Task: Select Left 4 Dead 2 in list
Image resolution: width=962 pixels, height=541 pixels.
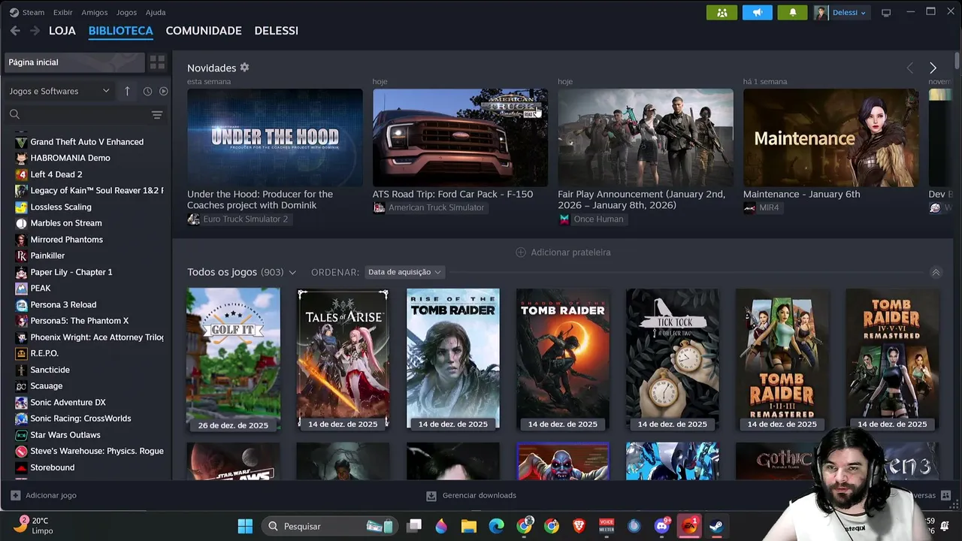Action: tap(56, 174)
